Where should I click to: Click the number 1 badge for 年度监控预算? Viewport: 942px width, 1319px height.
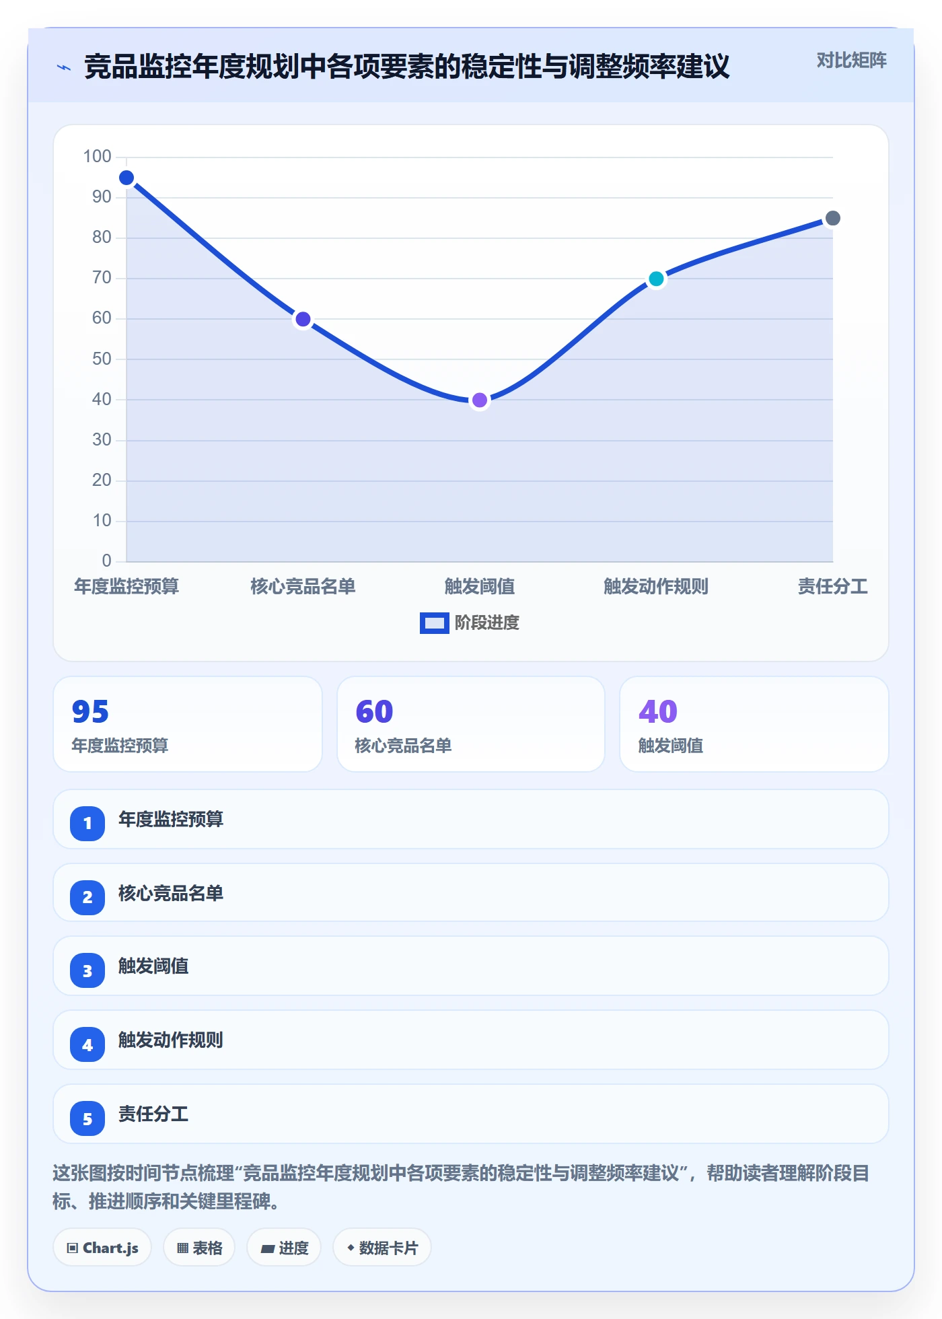(x=87, y=823)
